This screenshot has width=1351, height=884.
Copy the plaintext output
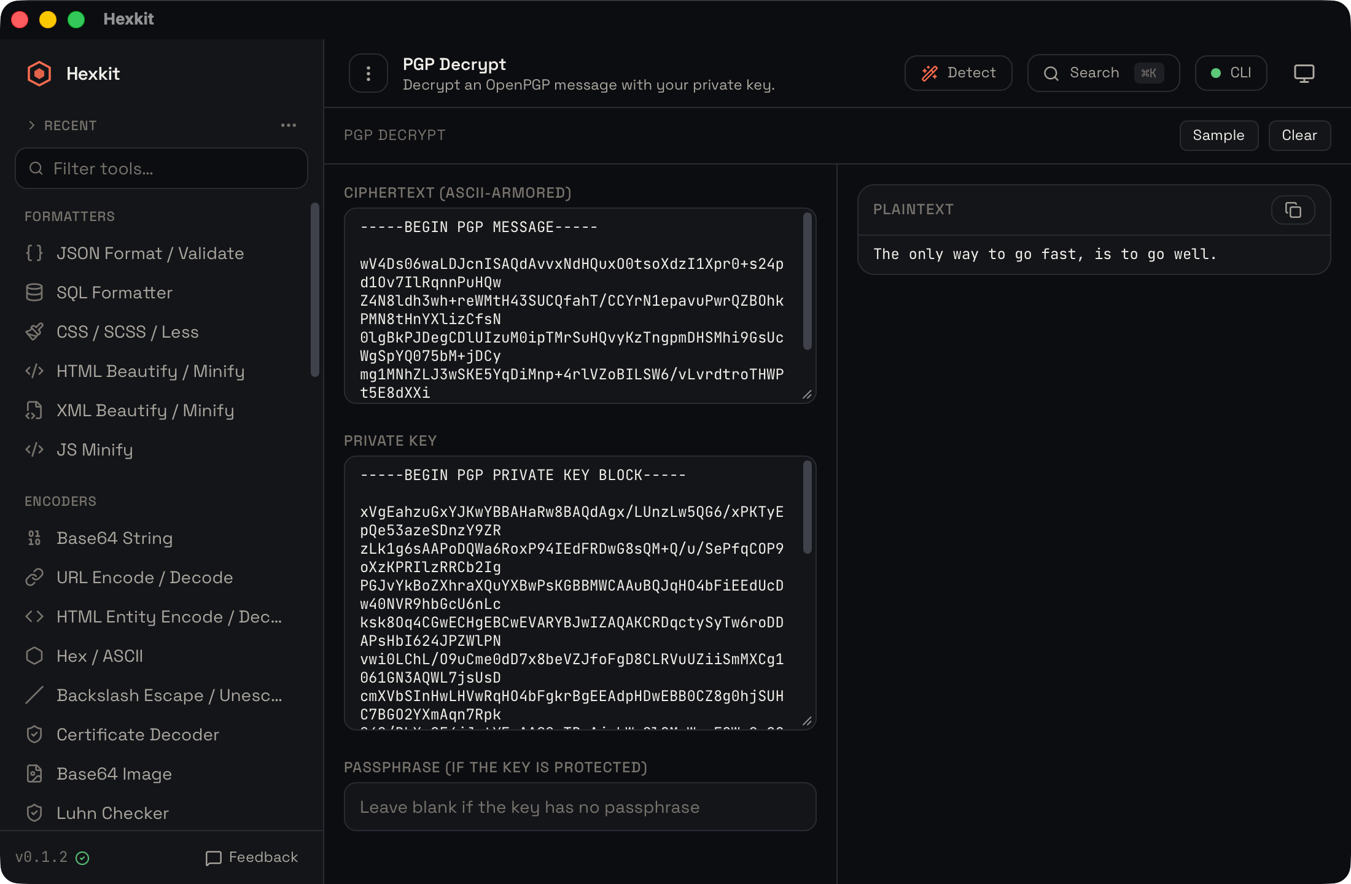pyautogui.click(x=1293, y=210)
